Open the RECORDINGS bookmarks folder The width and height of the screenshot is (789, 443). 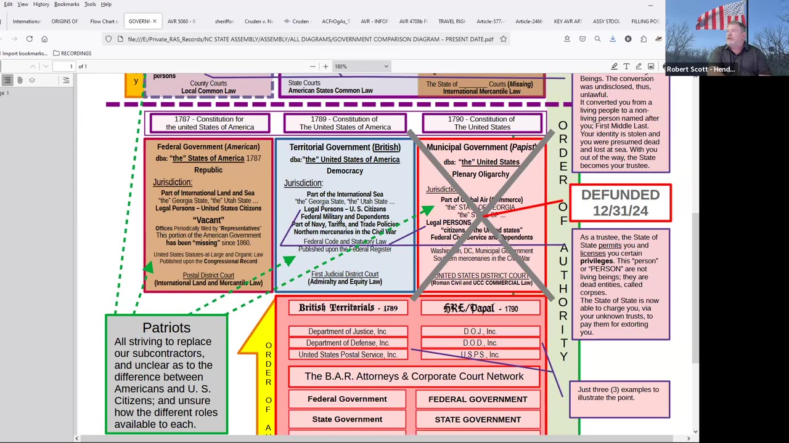pyautogui.click(x=72, y=54)
